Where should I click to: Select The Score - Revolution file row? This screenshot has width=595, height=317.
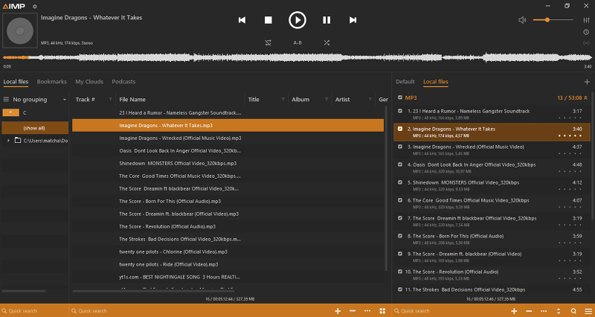click(x=228, y=227)
